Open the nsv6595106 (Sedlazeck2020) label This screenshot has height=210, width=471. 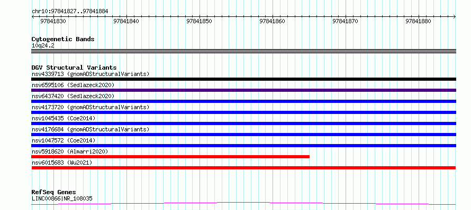pyautogui.click(x=73, y=85)
